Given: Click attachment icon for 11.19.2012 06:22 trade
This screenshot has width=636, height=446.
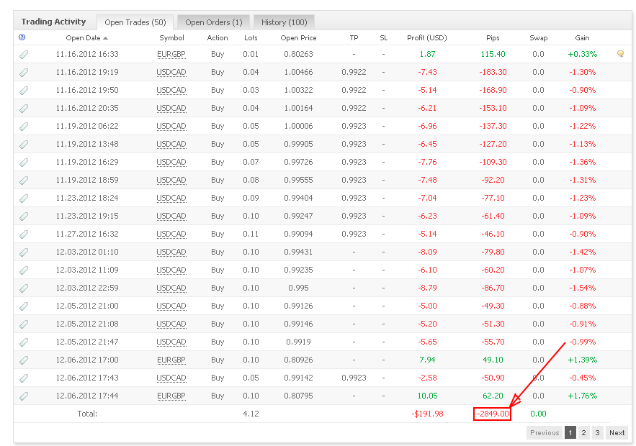Looking at the screenshot, I should point(24,127).
